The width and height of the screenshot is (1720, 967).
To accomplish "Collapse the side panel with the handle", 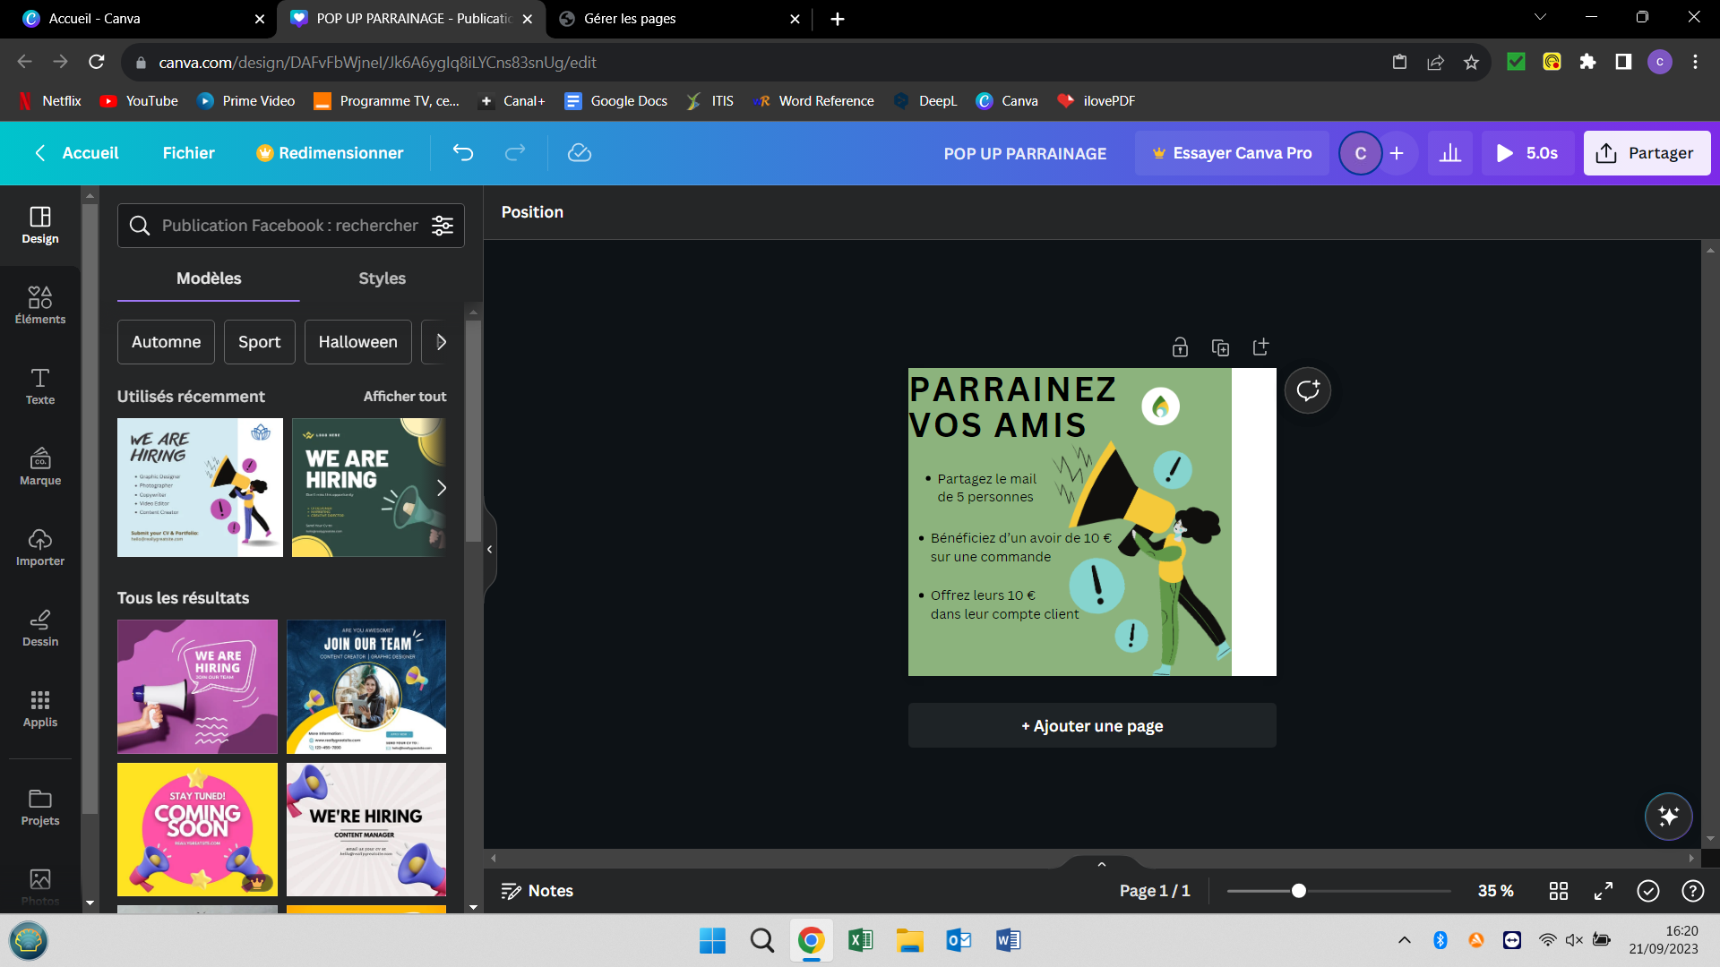I will (x=490, y=549).
